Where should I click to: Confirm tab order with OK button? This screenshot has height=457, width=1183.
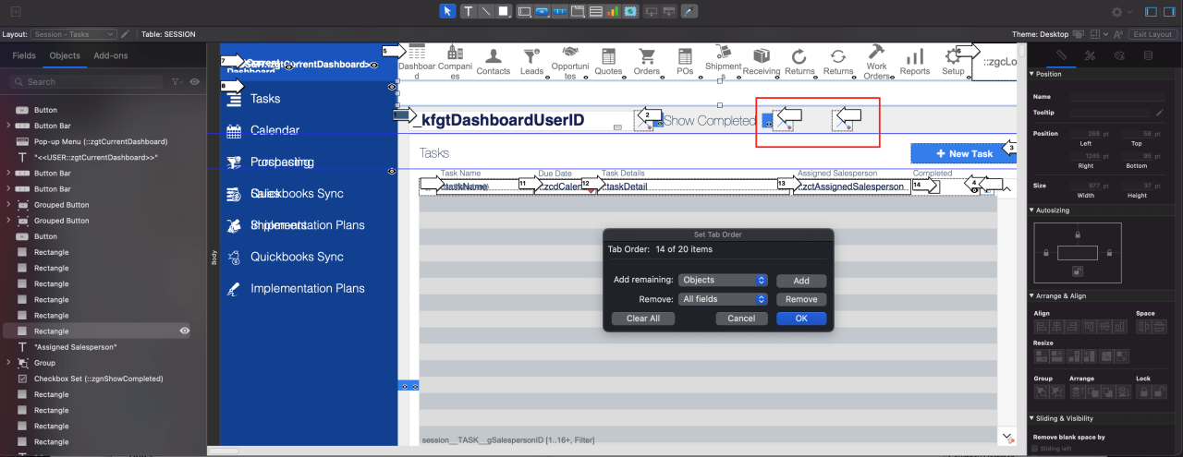(x=801, y=319)
